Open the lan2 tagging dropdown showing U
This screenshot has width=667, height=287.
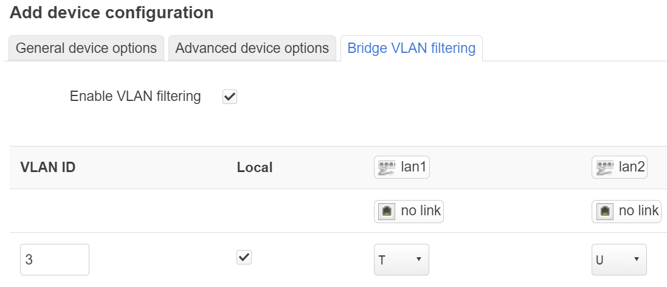pos(619,260)
